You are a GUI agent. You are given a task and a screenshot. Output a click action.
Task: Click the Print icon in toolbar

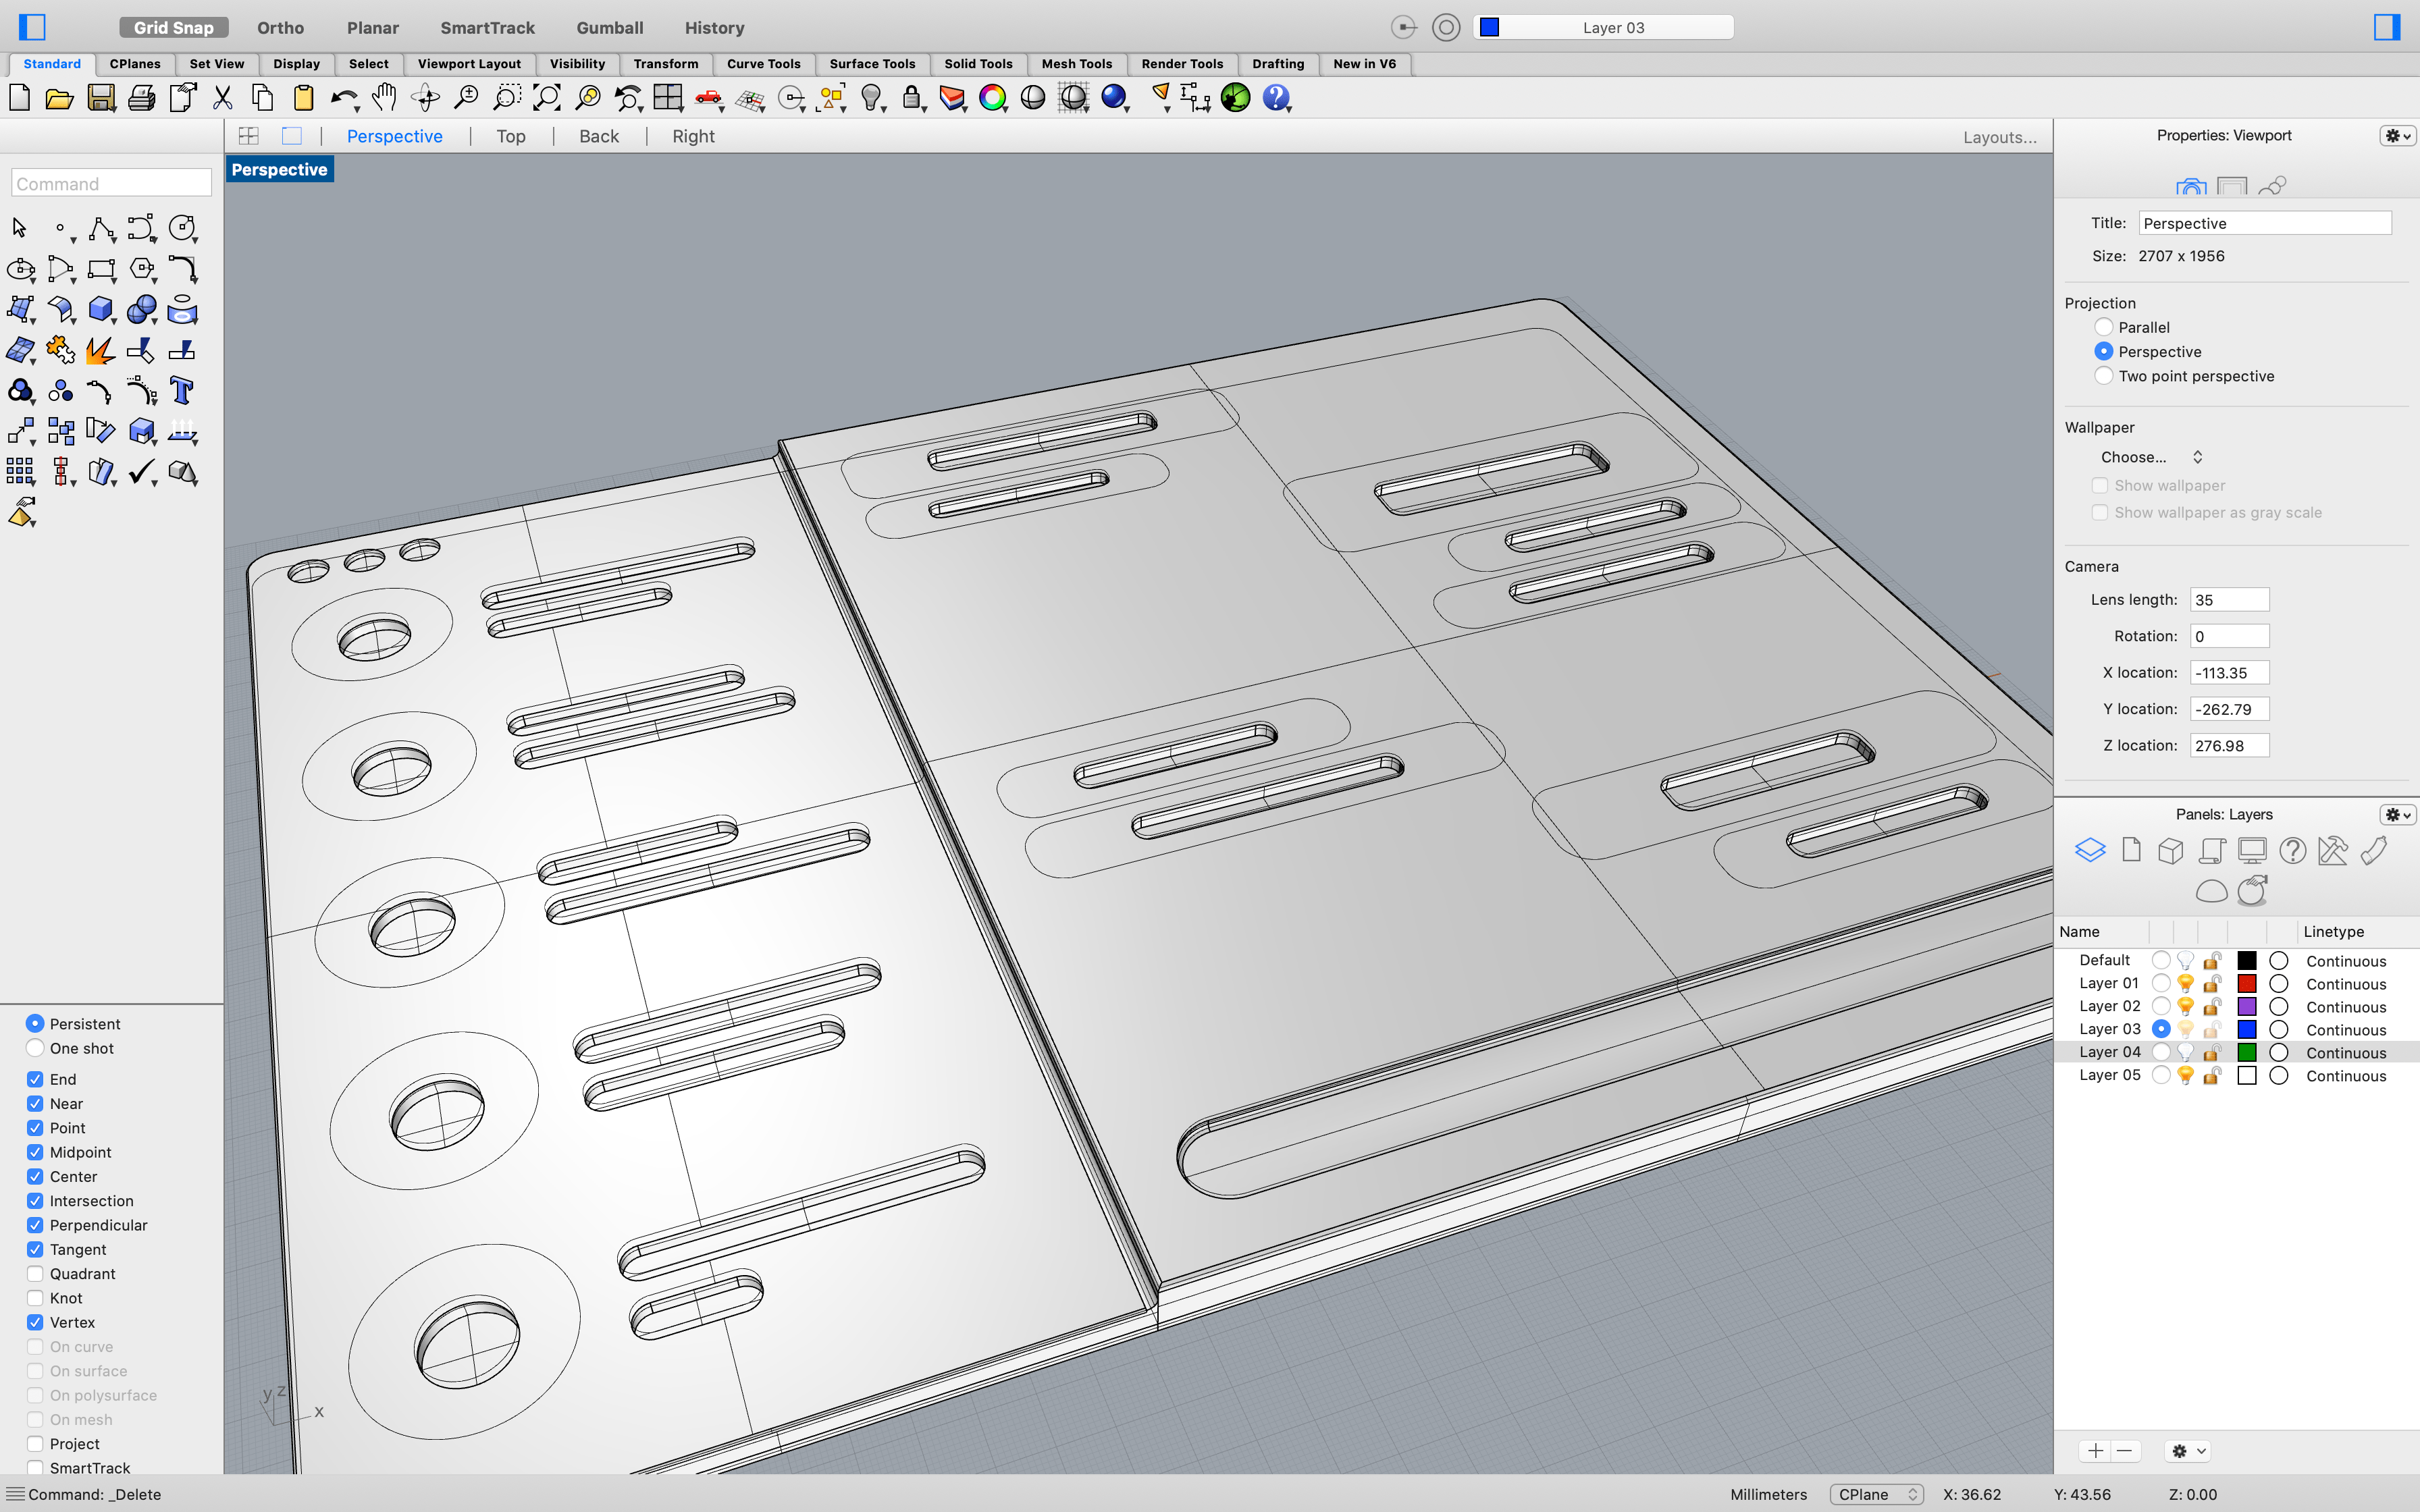[142, 98]
